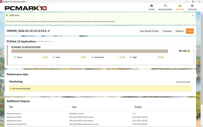Edit the result name with the pencil icon
Image resolution: width=203 pixels, height=127 pixels.
point(49,31)
